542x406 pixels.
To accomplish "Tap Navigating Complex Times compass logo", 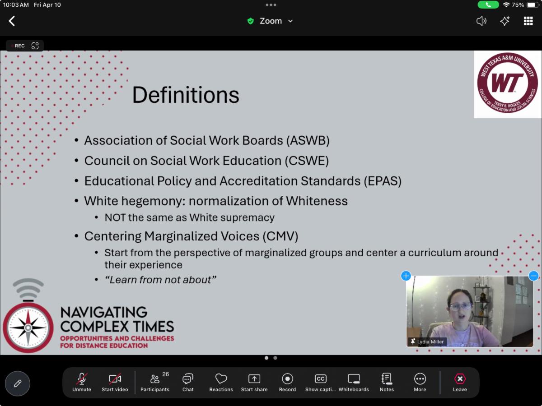I will (x=28, y=327).
